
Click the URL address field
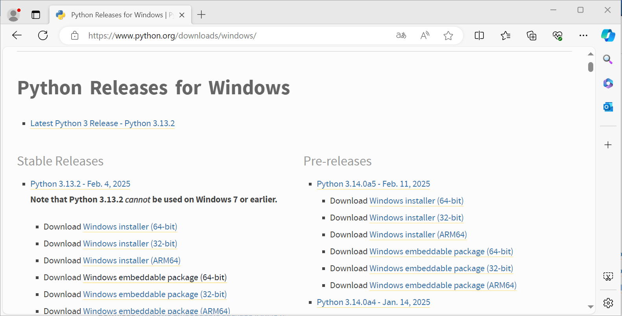tap(236, 36)
